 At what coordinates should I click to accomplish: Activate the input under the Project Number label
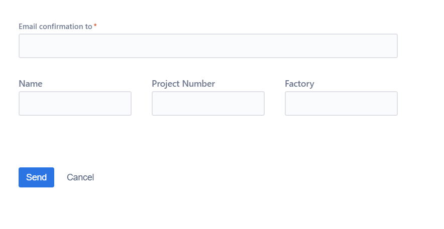[208, 103]
